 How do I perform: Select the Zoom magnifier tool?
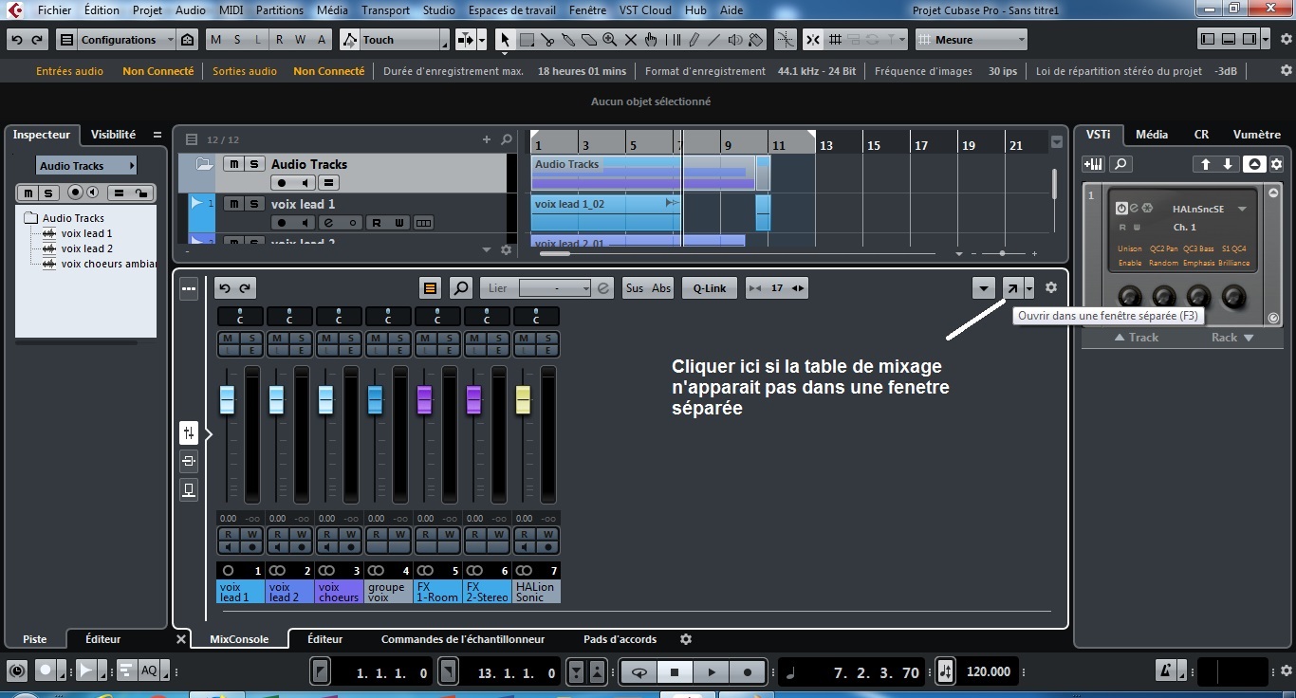(x=609, y=40)
